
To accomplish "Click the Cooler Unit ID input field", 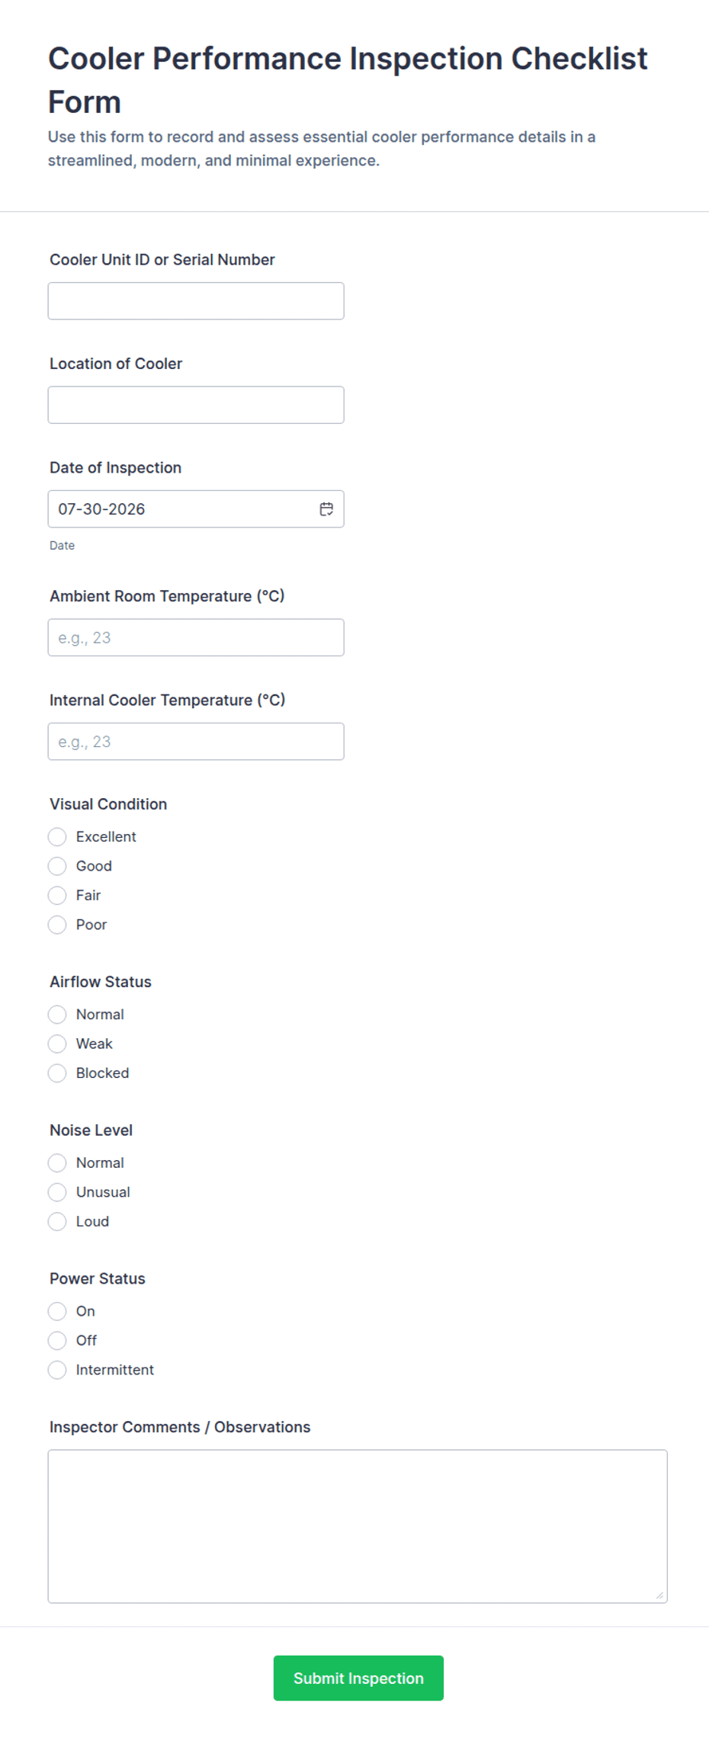I will tap(196, 301).
